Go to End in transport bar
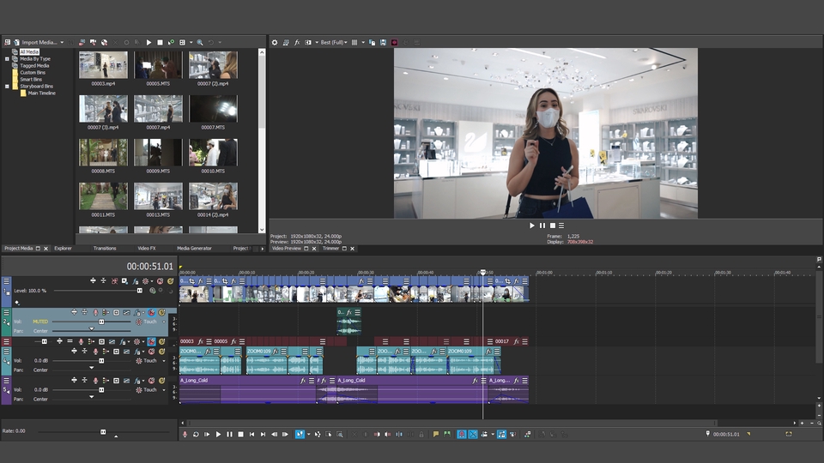Image resolution: width=824 pixels, height=463 pixels. point(263,434)
